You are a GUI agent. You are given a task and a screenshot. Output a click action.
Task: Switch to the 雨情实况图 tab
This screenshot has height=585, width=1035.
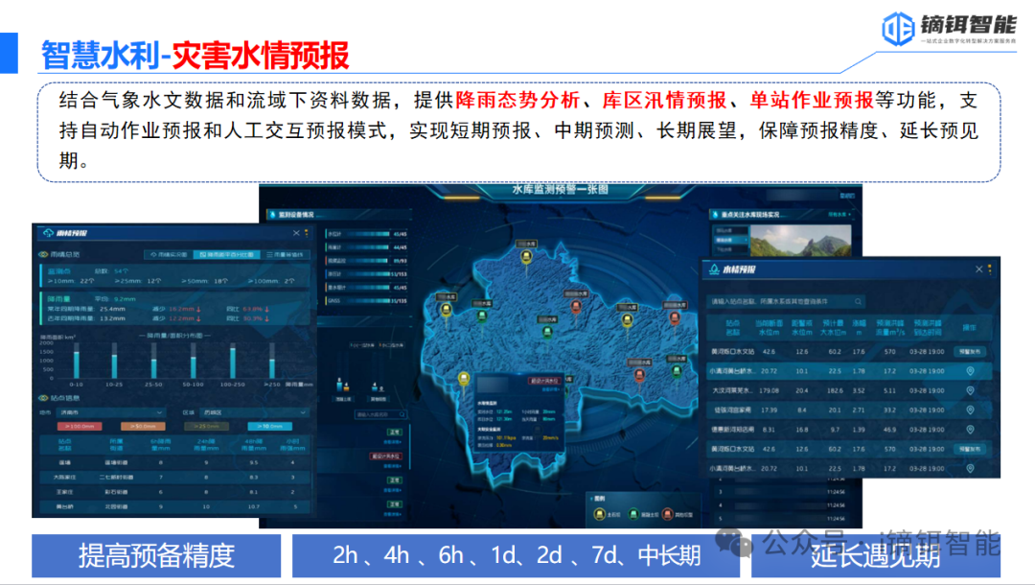coord(168,252)
